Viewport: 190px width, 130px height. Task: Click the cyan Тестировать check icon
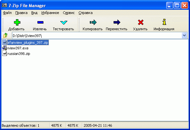(64, 22)
